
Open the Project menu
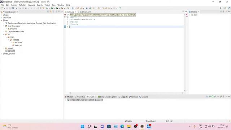[47, 5]
